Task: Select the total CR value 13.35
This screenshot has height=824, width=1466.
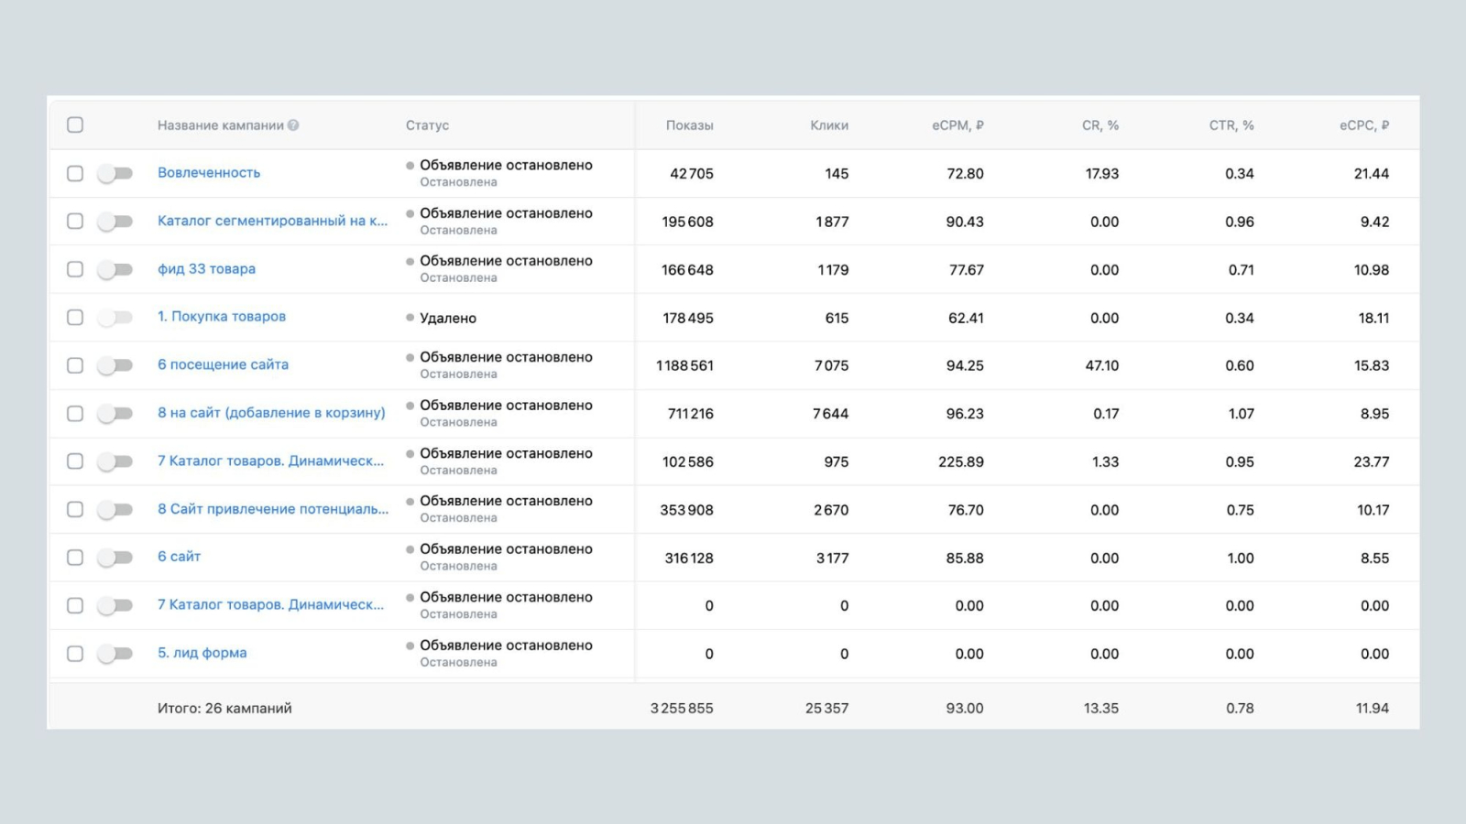Action: [x=1101, y=709]
